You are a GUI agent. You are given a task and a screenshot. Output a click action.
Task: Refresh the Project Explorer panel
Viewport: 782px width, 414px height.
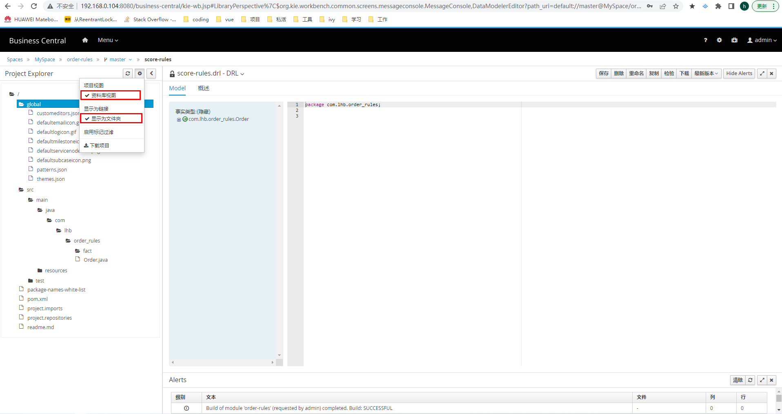click(x=128, y=73)
